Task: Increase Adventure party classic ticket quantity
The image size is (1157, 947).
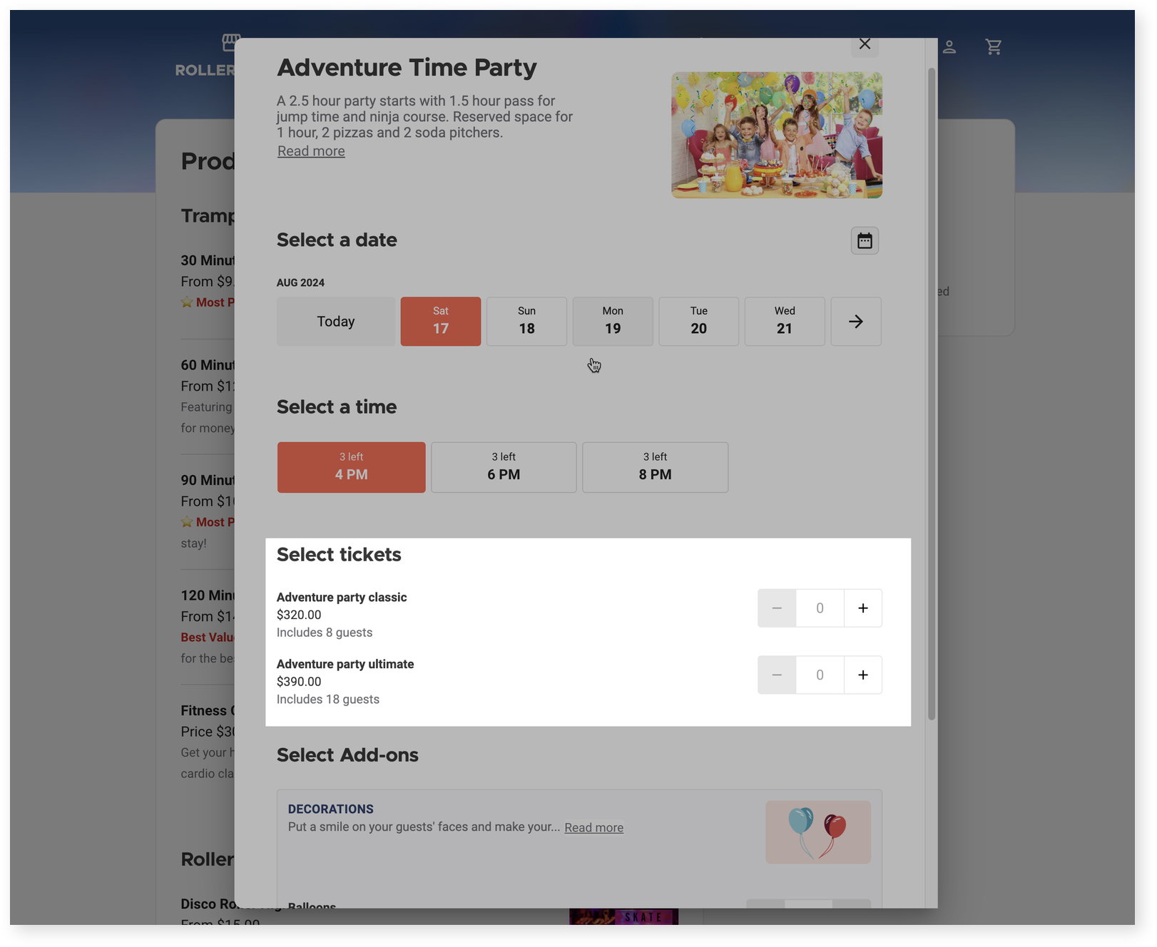Action: pyautogui.click(x=862, y=608)
